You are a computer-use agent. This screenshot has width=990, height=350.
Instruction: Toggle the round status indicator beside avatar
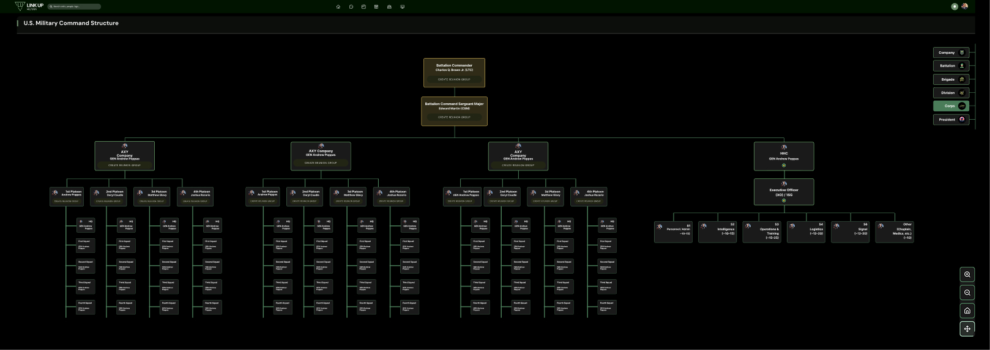[955, 6]
